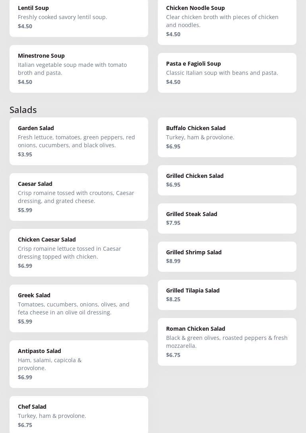This screenshot has width=306, height=433.
Task: Open the Roman Chicken Salad card
Action: point(227,342)
